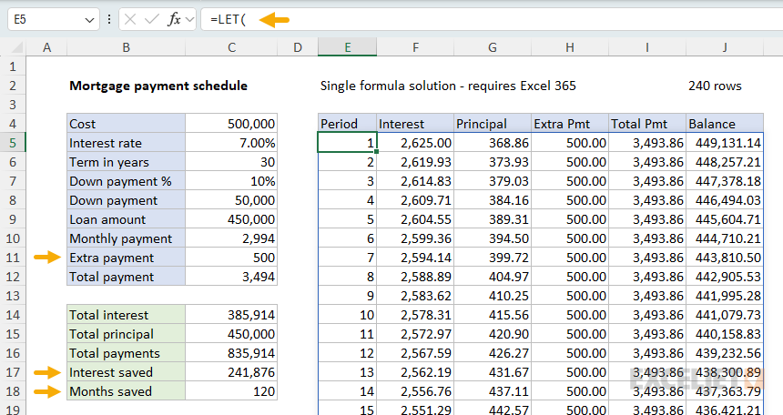783x415 pixels.
Task: Click the three-dot formula bar handle
Action: (109, 20)
